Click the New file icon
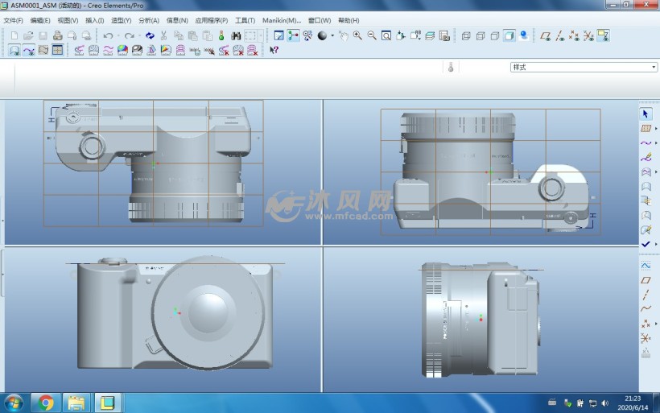660x413 pixels. tap(14, 35)
